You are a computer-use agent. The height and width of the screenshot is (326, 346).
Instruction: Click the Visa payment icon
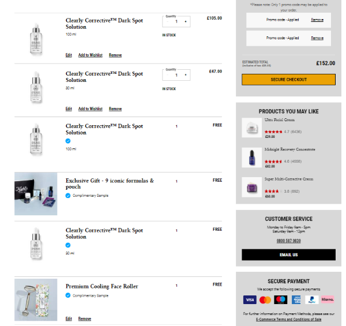click(x=250, y=300)
